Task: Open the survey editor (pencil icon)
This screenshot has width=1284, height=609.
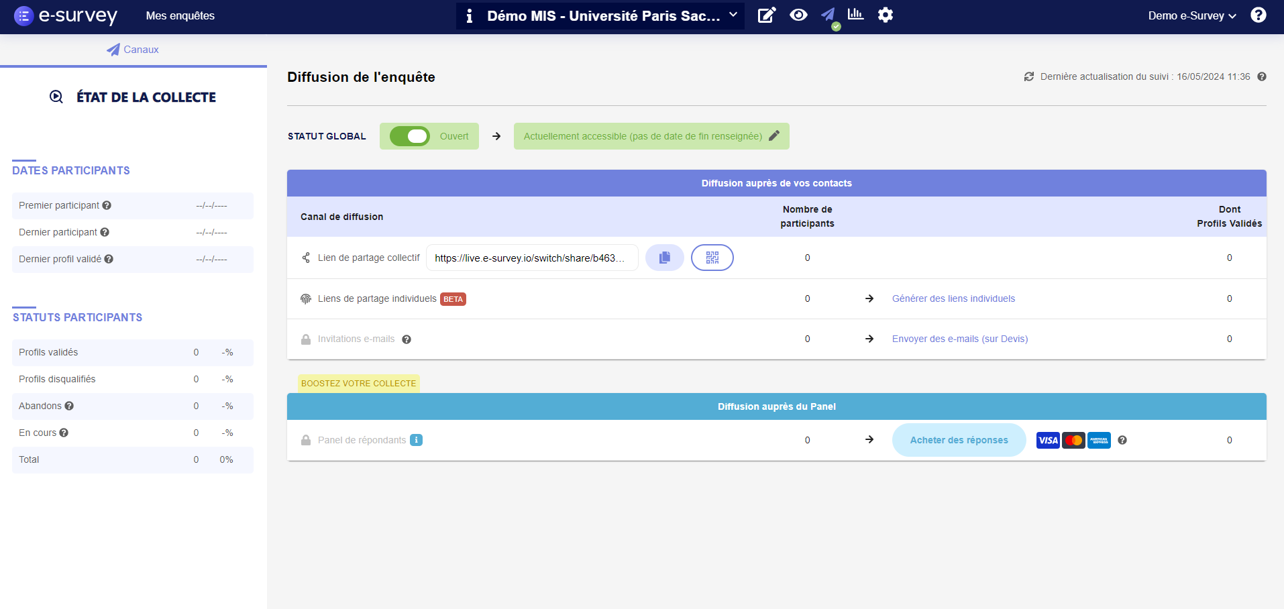Action: pyautogui.click(x=766, y=15)
